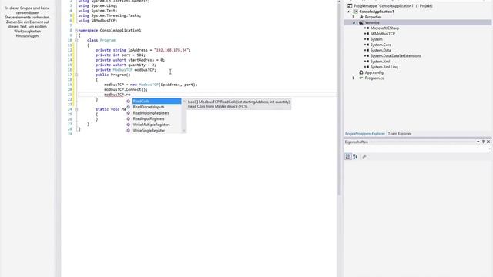Click the editor vertical scrollbar
This screenshot has height=277, width=493.
point(339,98)
